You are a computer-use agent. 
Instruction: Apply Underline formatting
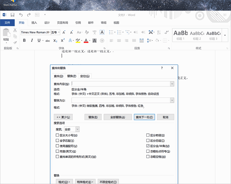(39, 40)
